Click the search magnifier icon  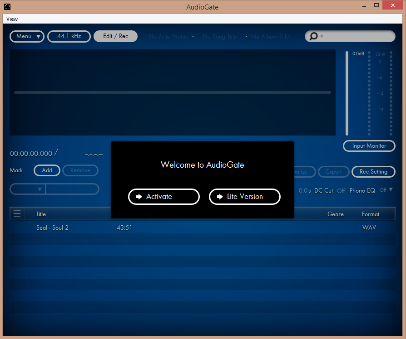tap(313, 36)
